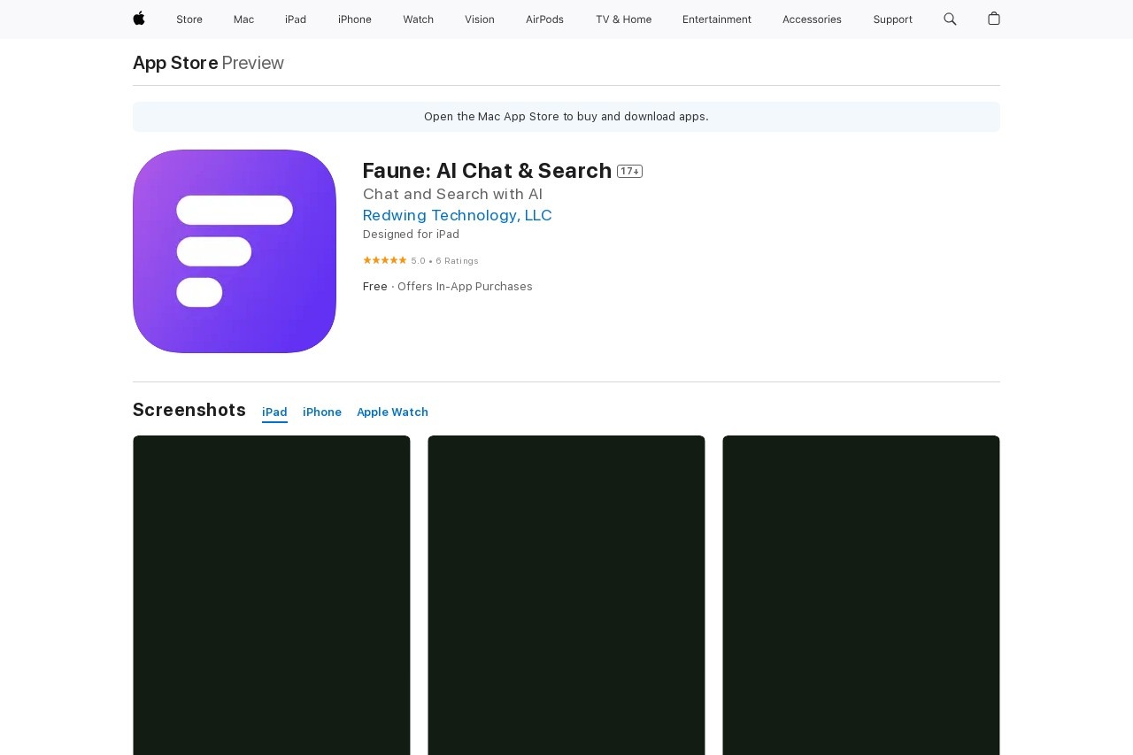The width and height of the screenshot is (1133, 755).
Task: Click the Open the Mac App Store banner
Action: click(566, 117)
